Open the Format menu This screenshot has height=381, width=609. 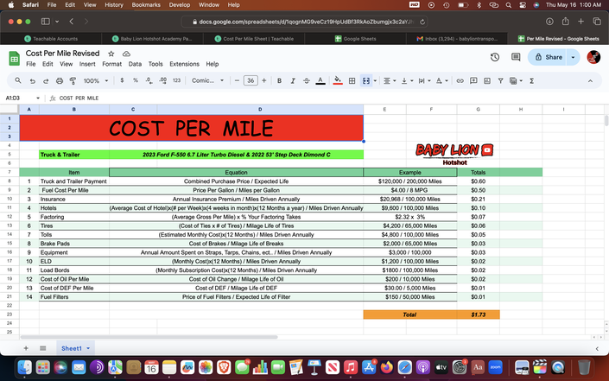[x=111, y=64]
